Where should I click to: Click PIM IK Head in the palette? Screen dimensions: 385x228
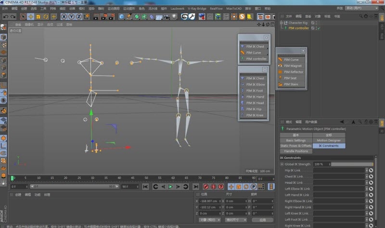255,103
